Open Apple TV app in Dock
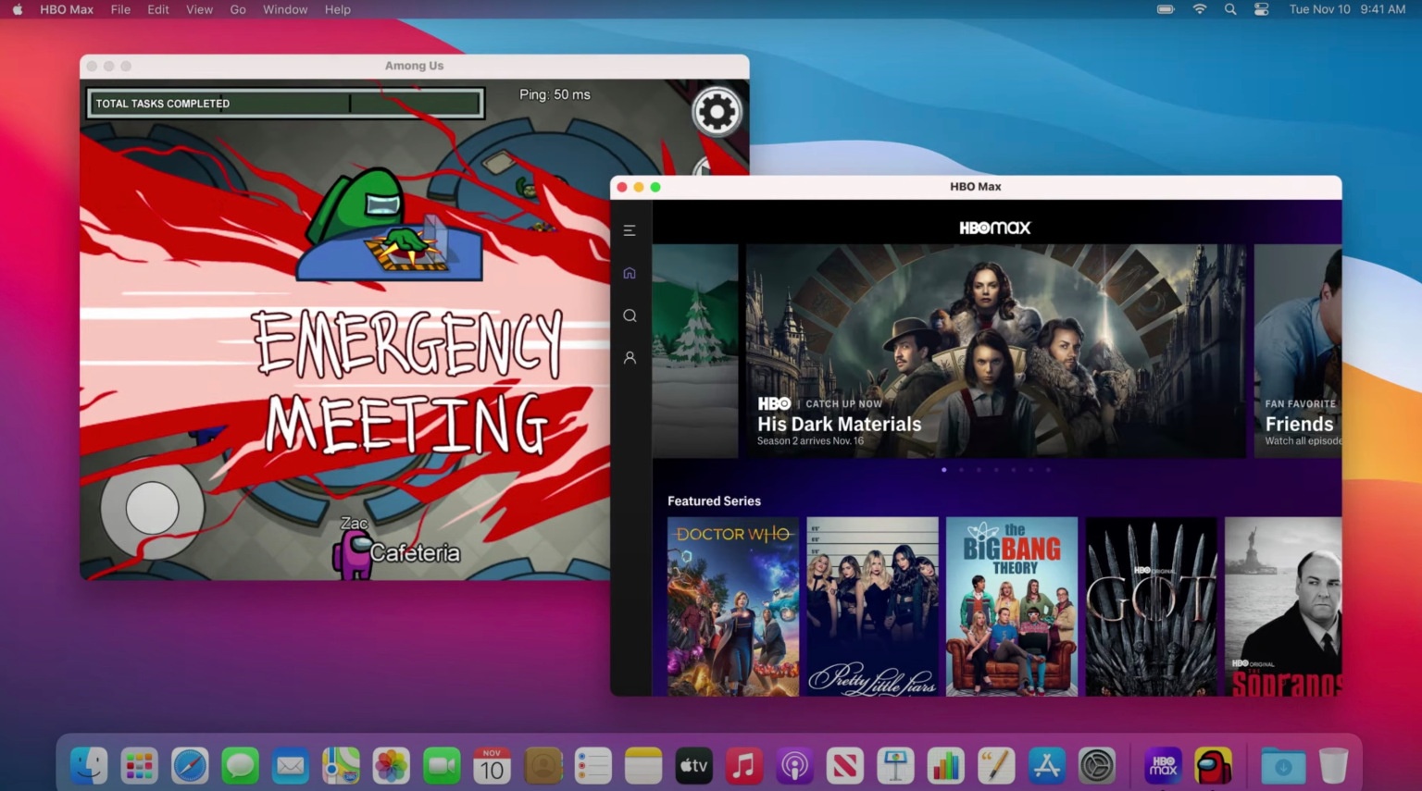This screenshot has height=791, width=1422. [x=693, y=766]
